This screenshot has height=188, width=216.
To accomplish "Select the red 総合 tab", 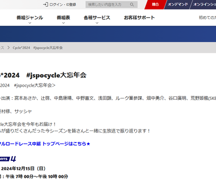I will [155, 5].
